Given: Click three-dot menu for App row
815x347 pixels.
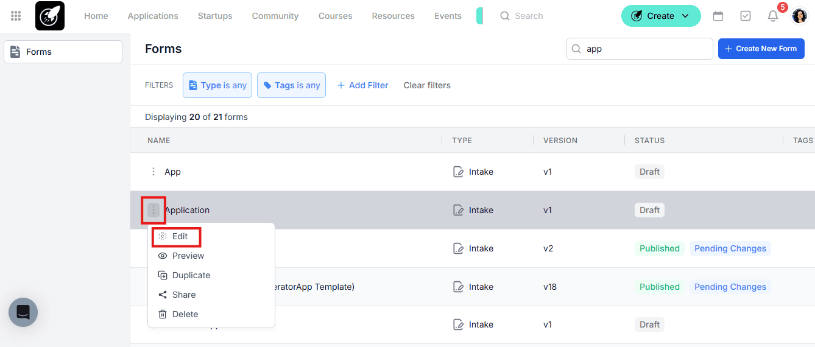Looking at the screenshot, I should click(x=153, y=172).
